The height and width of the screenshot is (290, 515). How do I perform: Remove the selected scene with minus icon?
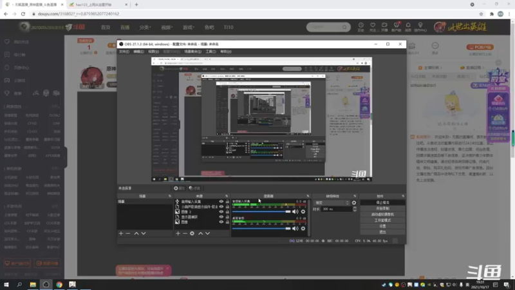128,233
